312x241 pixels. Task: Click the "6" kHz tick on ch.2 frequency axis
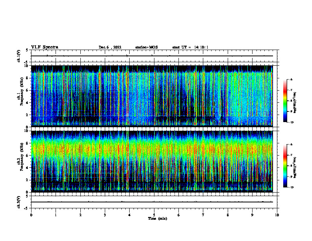click(27, 156)
